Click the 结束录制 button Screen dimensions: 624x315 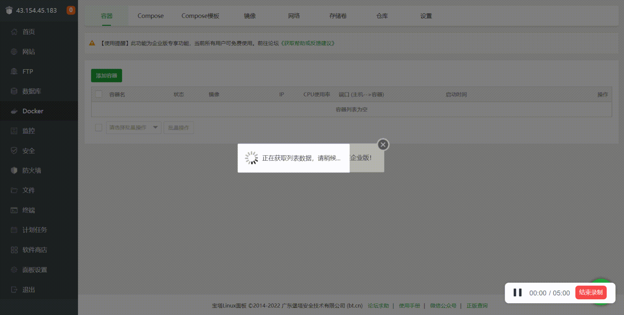click(591, 292)
